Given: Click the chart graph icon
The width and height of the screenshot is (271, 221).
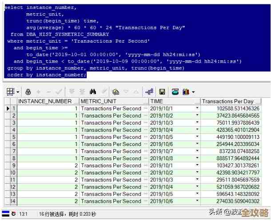Looking at the screenshot, I should pyautogui.click(x=186, y=92).
